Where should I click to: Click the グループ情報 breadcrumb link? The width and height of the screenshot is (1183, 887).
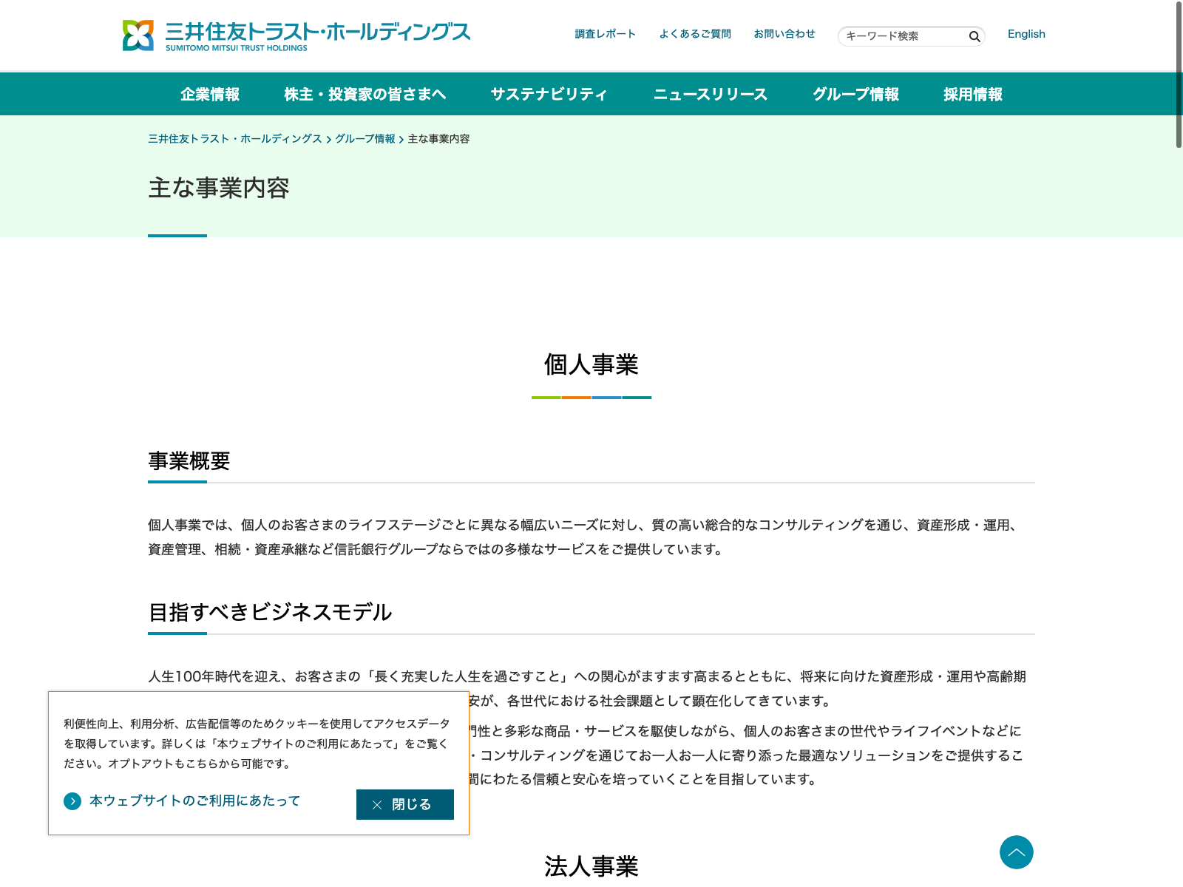click(x=365, y=139)
